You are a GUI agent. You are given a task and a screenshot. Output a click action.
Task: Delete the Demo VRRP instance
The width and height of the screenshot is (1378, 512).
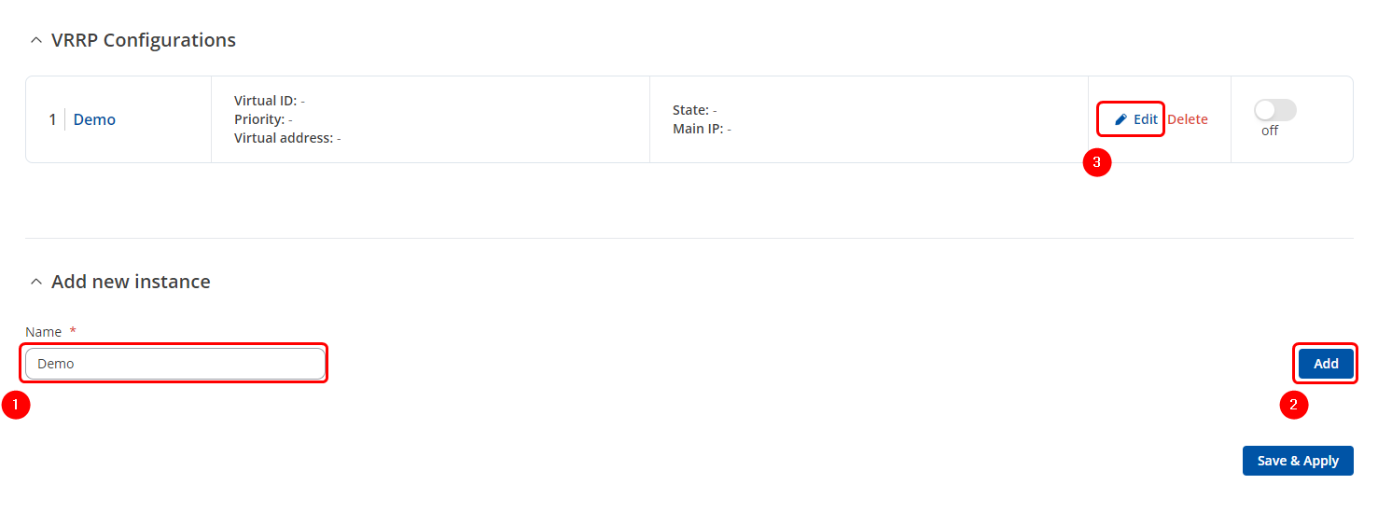[x=1188, y=119]
